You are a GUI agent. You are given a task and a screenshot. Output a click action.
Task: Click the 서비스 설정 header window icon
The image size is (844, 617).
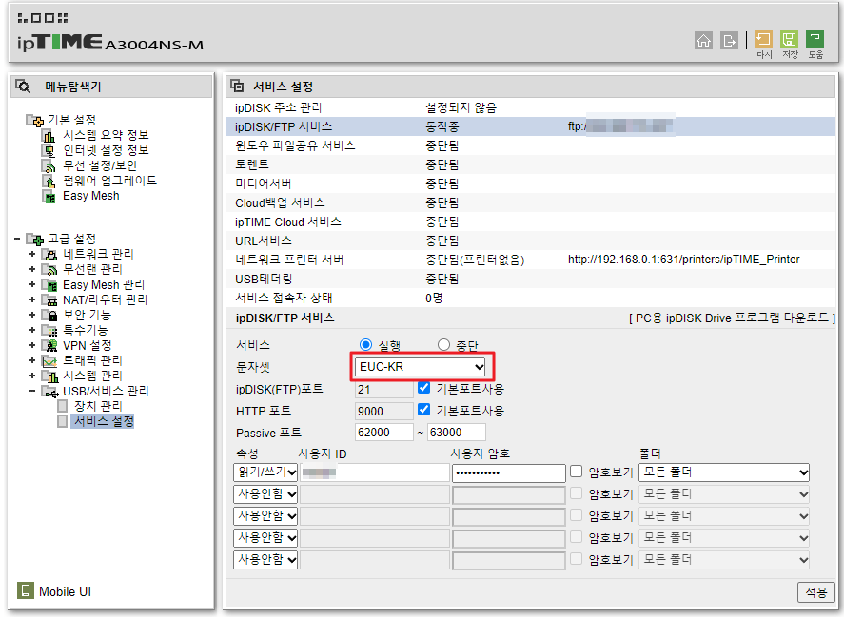[x=237, y=86]
